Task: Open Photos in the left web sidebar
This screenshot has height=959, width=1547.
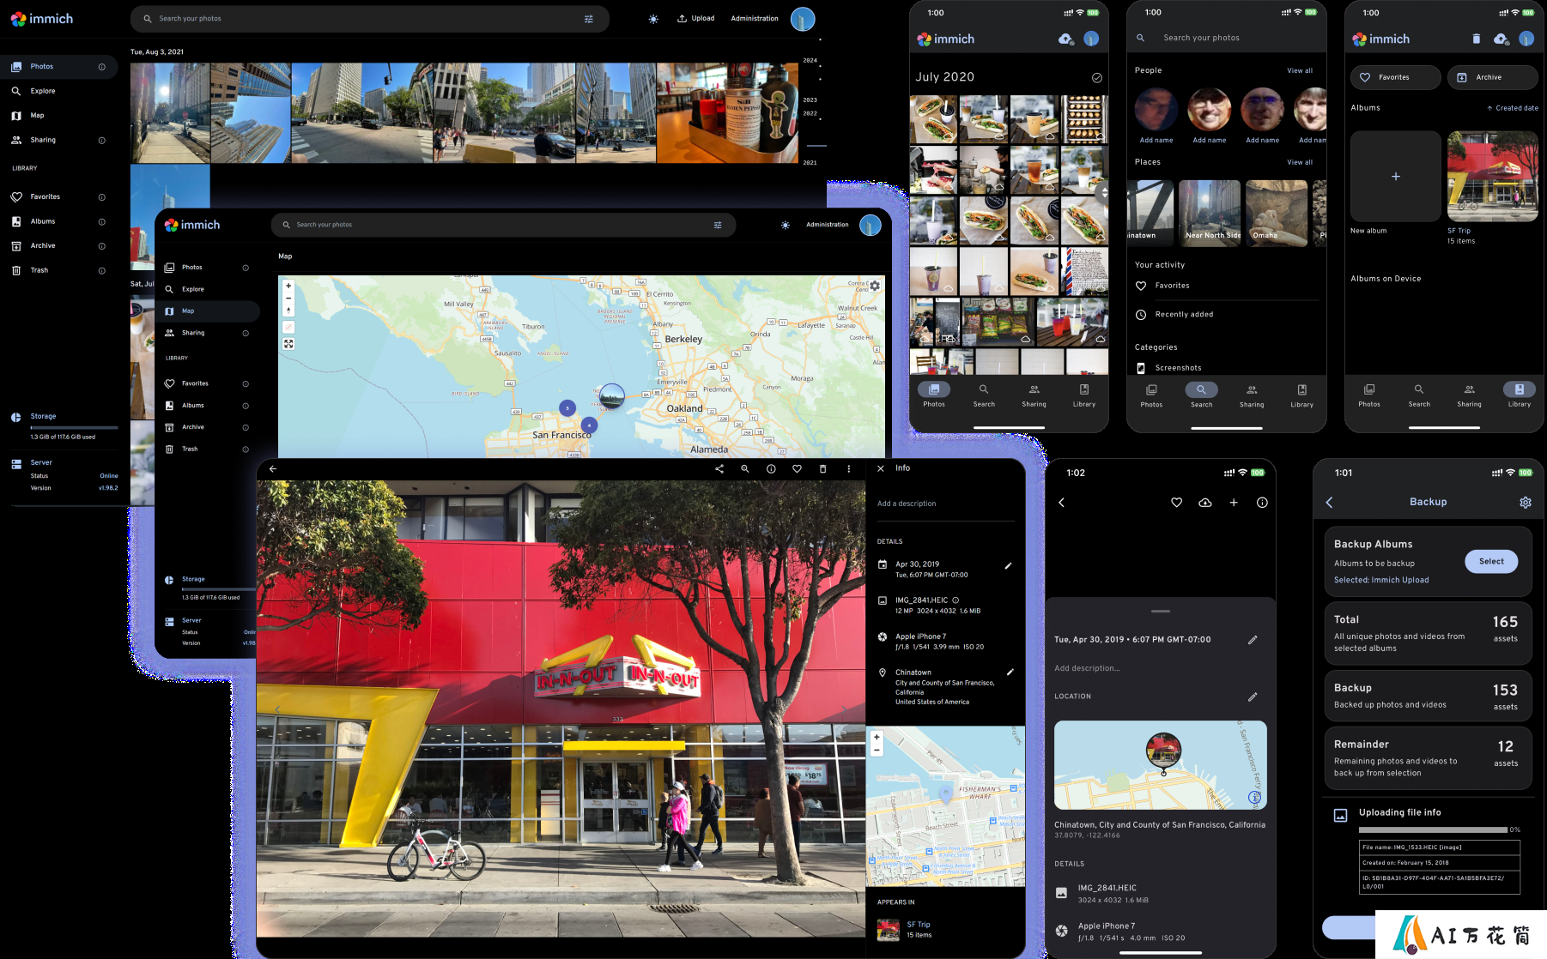Action: (x=59, y=67)
